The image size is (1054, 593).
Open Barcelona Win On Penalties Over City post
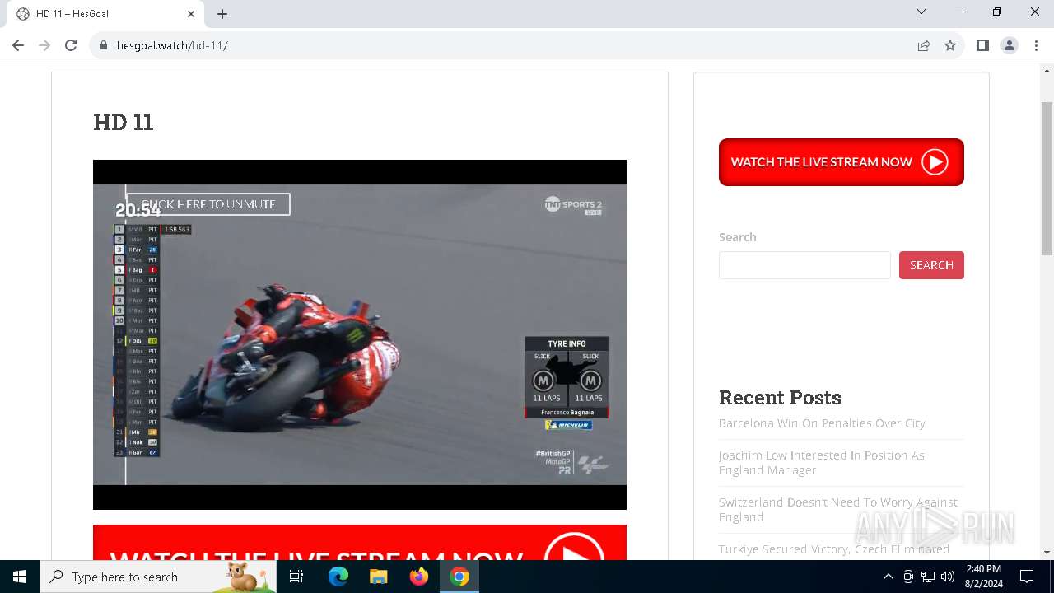tap(822, 423)
